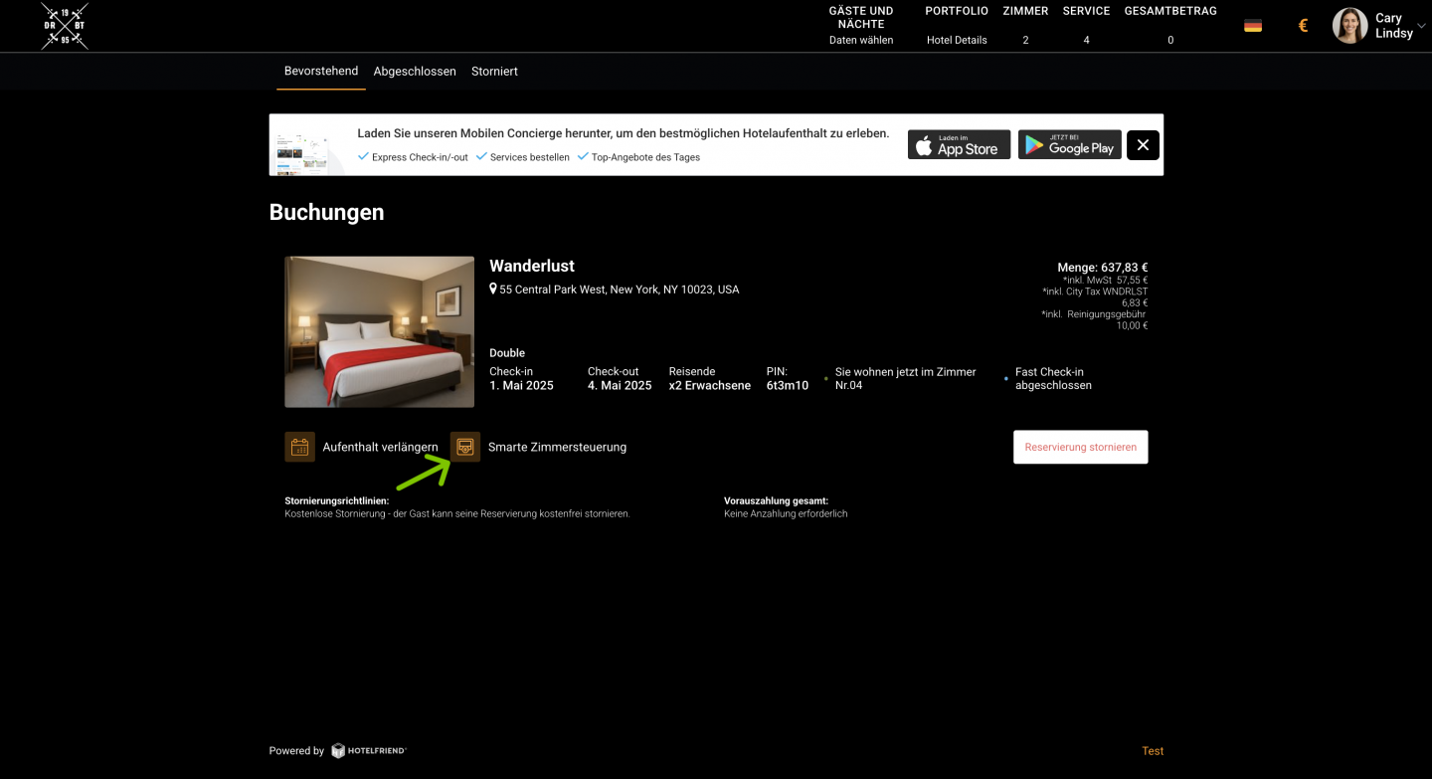Expand the user menu chevron
1432x779 pixels.
pos(1421,26)
